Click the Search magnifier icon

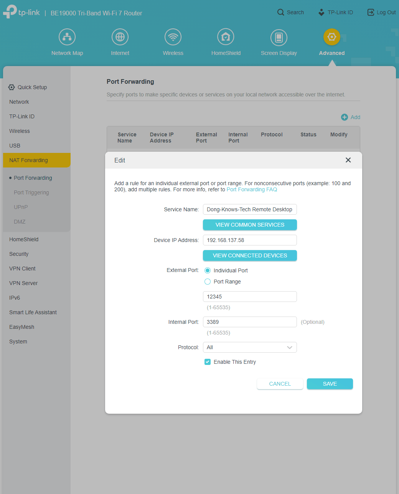(281, 12)
